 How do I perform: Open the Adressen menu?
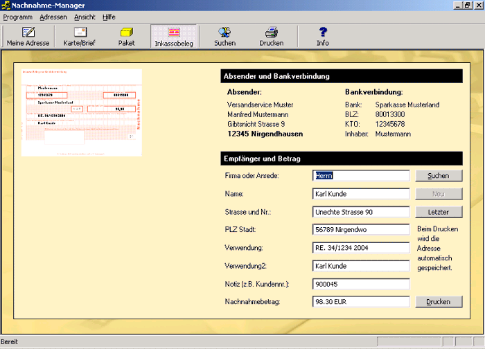53,17
